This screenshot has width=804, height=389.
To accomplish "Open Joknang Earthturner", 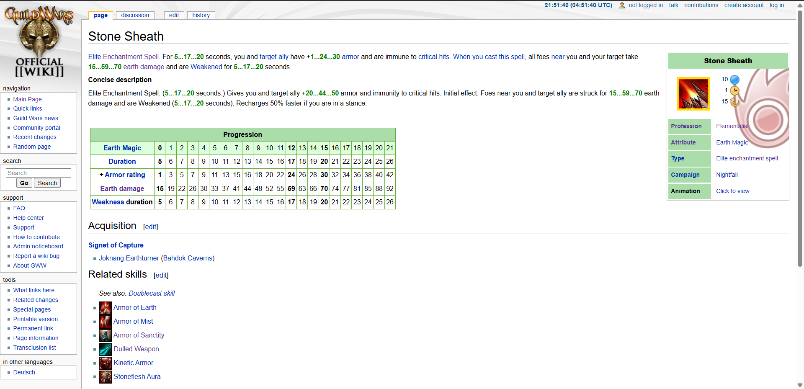I will (129, 258).
